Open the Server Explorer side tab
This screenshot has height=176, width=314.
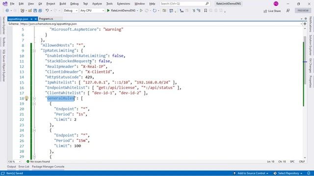[3, 25]
